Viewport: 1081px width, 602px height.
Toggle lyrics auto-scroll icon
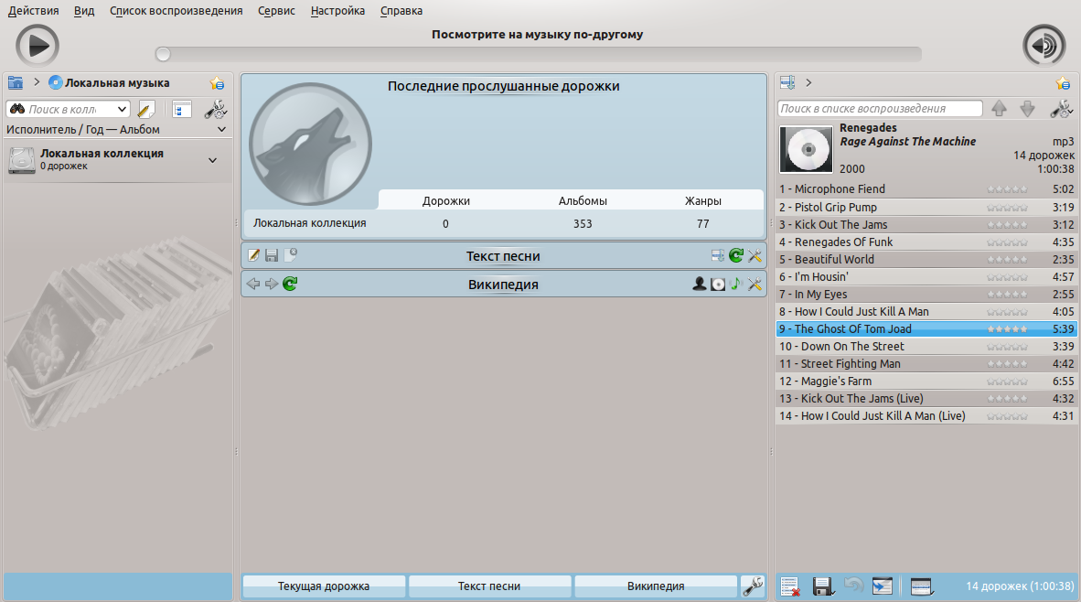tap(718, 256)
